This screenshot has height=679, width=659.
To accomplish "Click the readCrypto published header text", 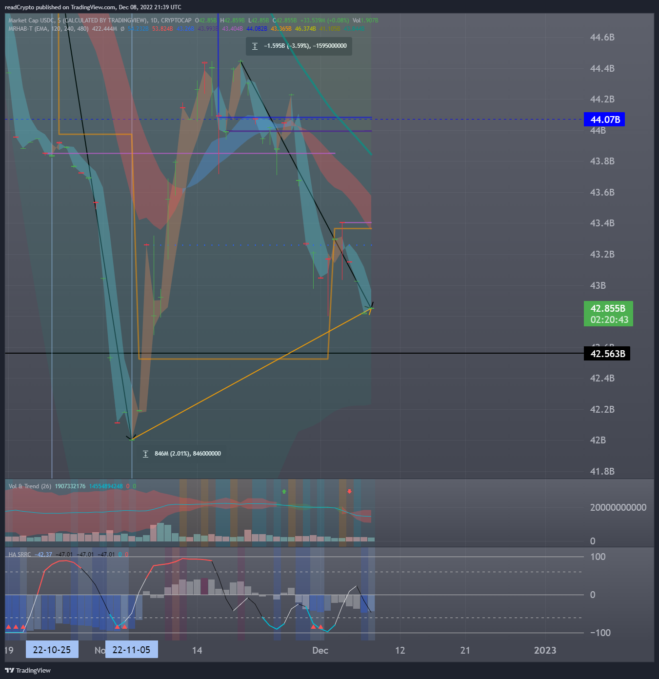I will (x=93, y=7).
